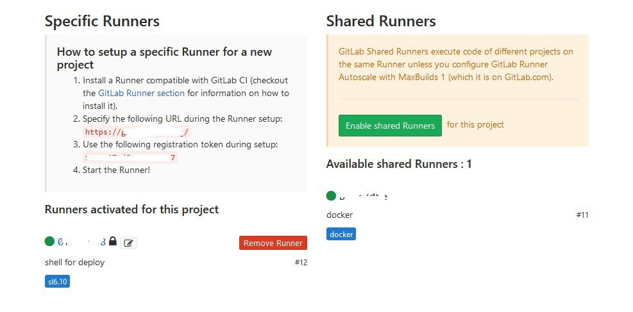Click the 'shell for deploy' description
This screenshot has height=312, width=633.
click(x=74, y=263)
